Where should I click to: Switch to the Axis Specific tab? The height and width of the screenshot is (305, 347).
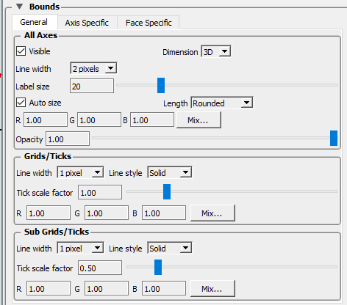click(87, 23)
